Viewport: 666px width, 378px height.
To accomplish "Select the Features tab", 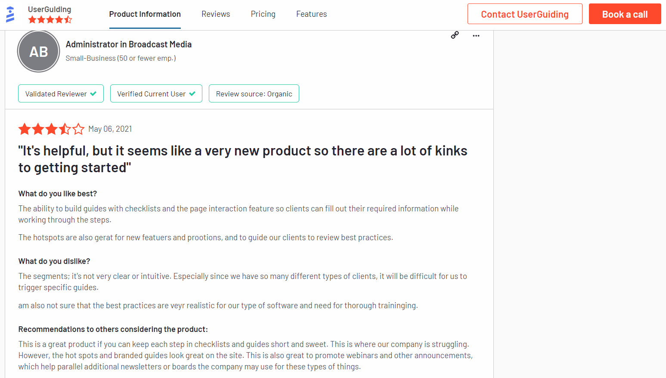I will pos(311,14).
